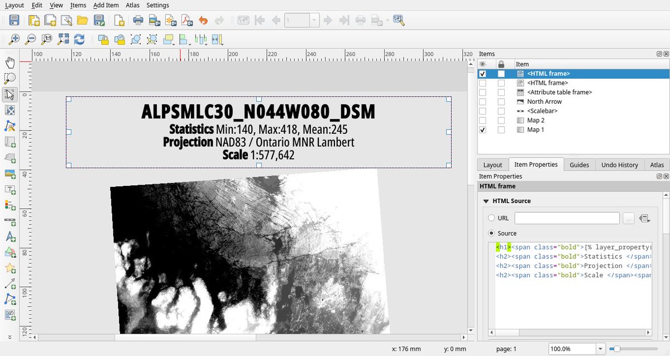
Task: Lock selected items
Action: [x=103, y=39]
